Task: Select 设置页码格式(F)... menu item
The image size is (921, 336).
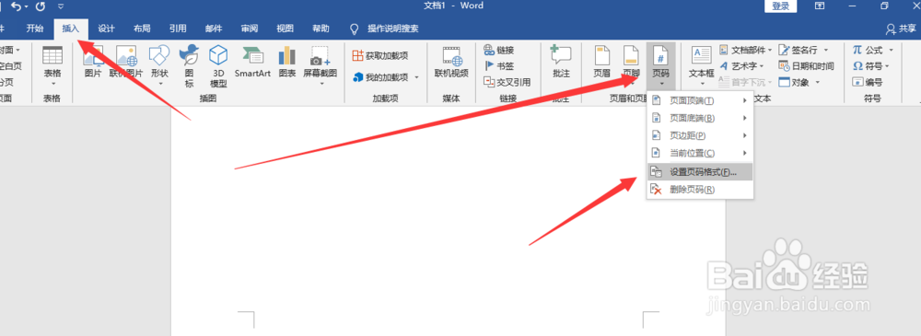Action: 700,172
